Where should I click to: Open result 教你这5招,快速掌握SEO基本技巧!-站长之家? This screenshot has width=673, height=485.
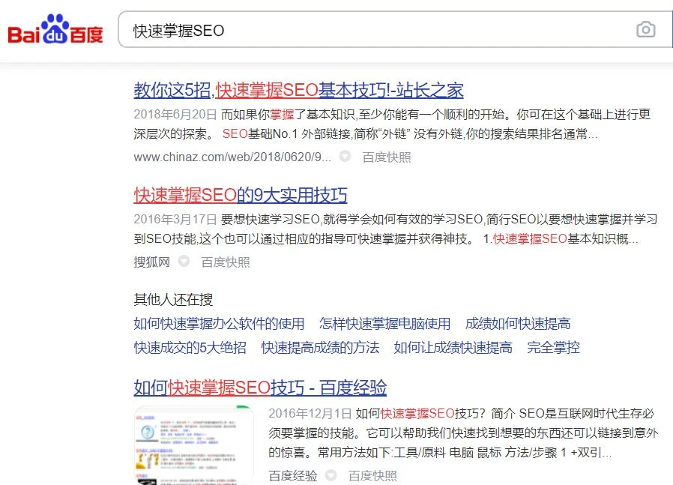click(298, 90)
